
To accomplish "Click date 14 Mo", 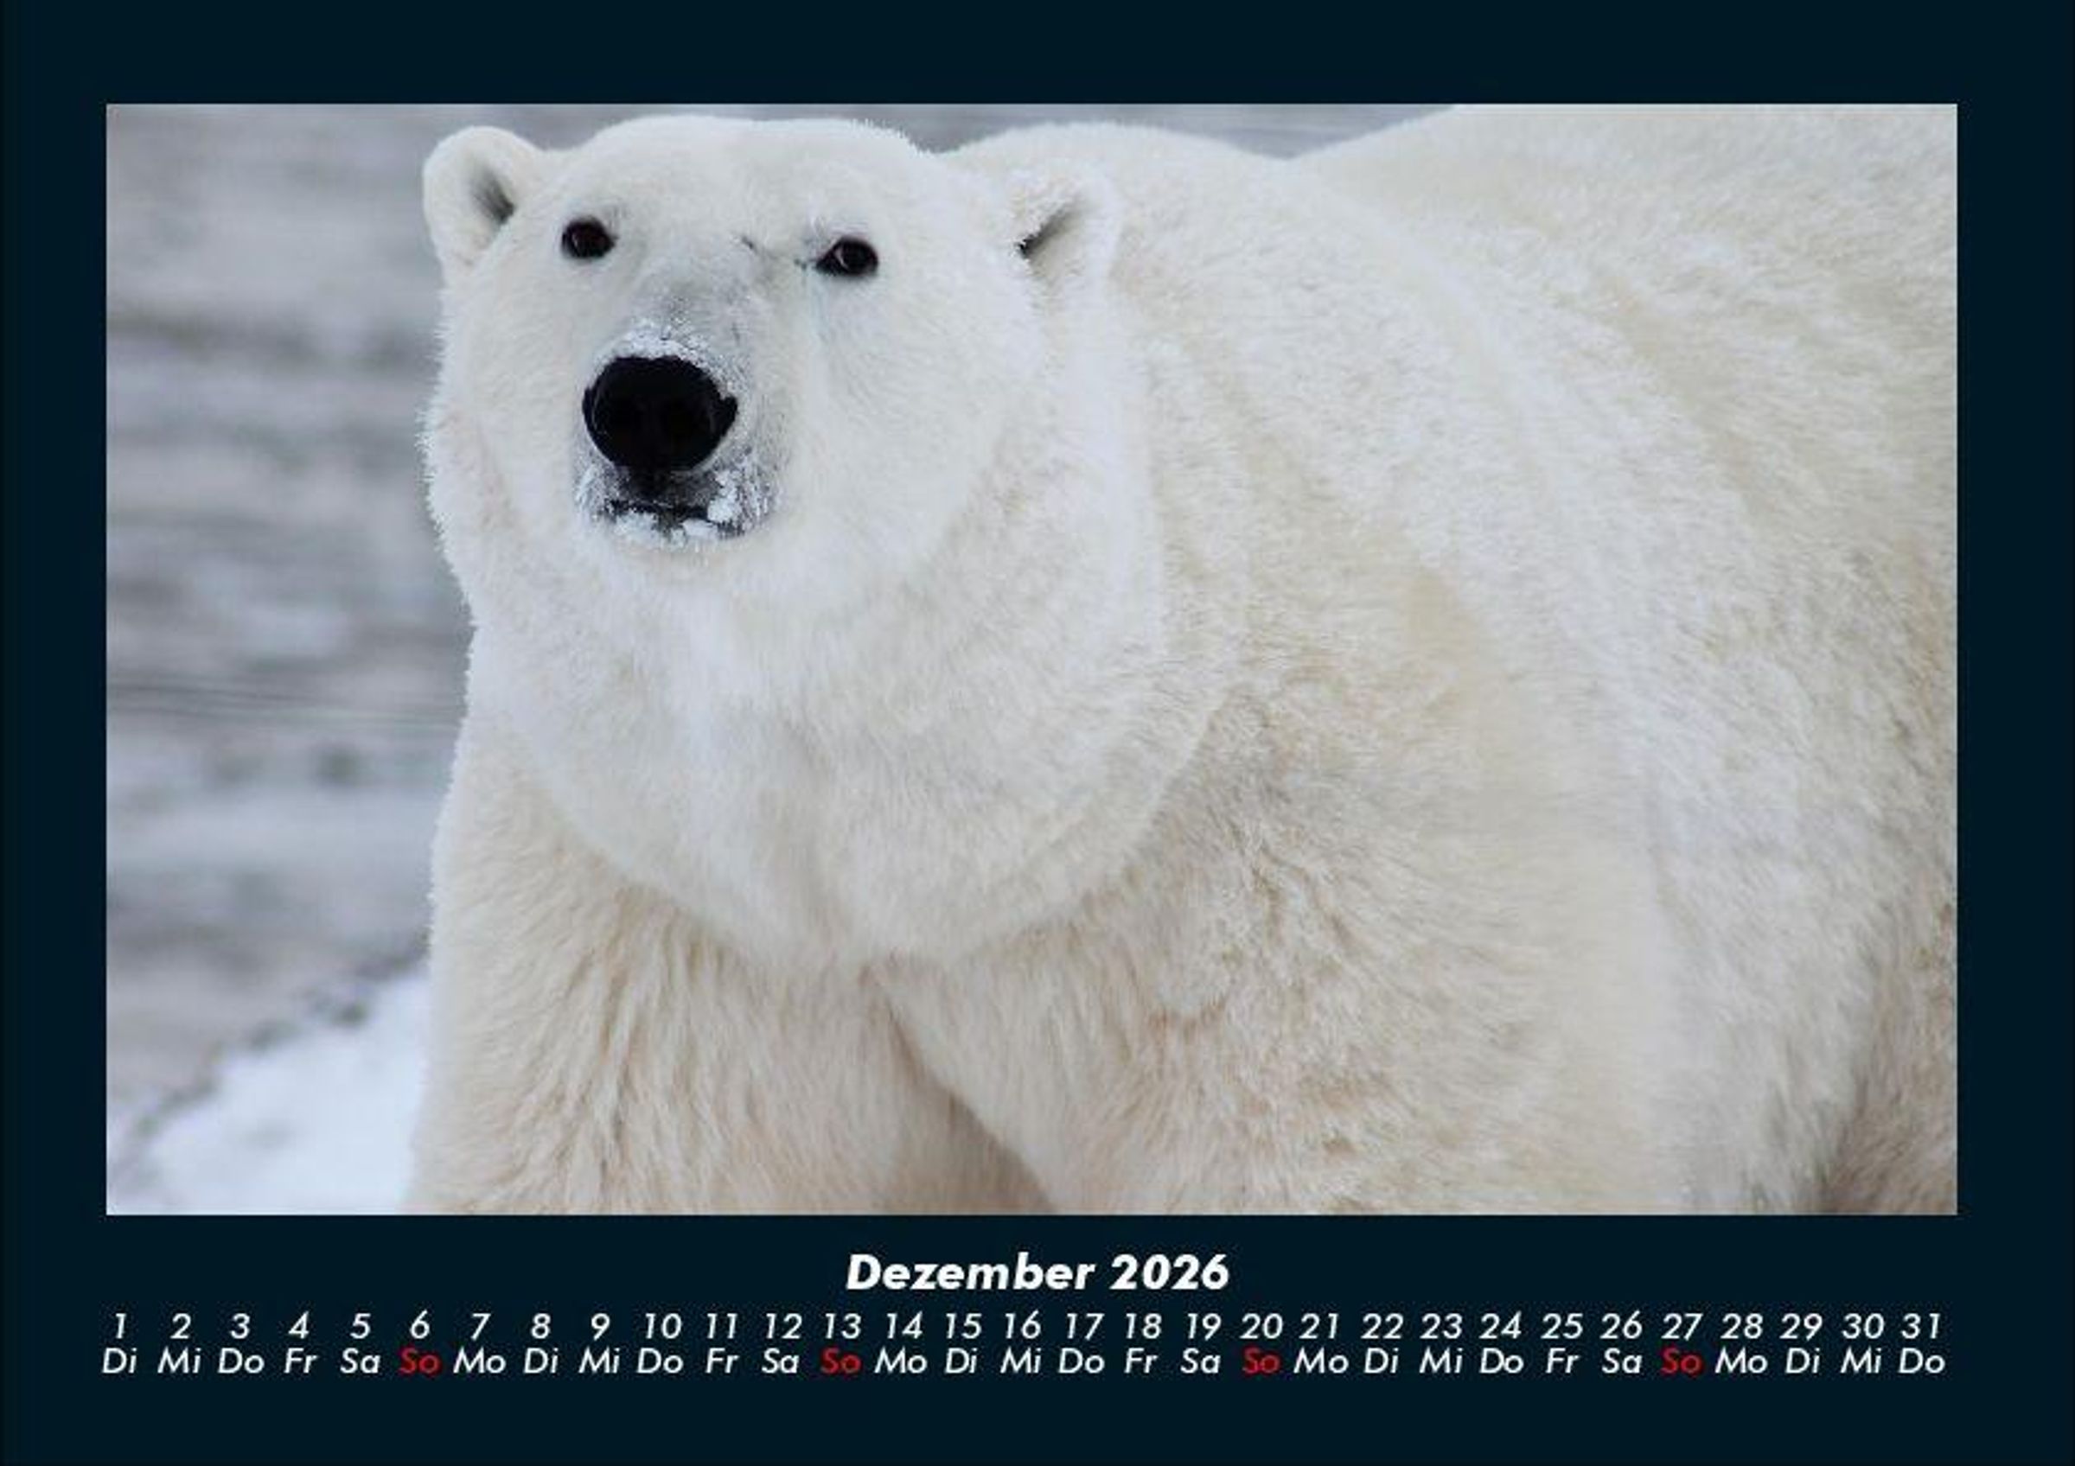I will [x=902, y=1344].
